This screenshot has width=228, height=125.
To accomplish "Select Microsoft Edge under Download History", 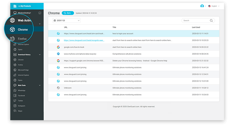I will [x=23, y=70].
